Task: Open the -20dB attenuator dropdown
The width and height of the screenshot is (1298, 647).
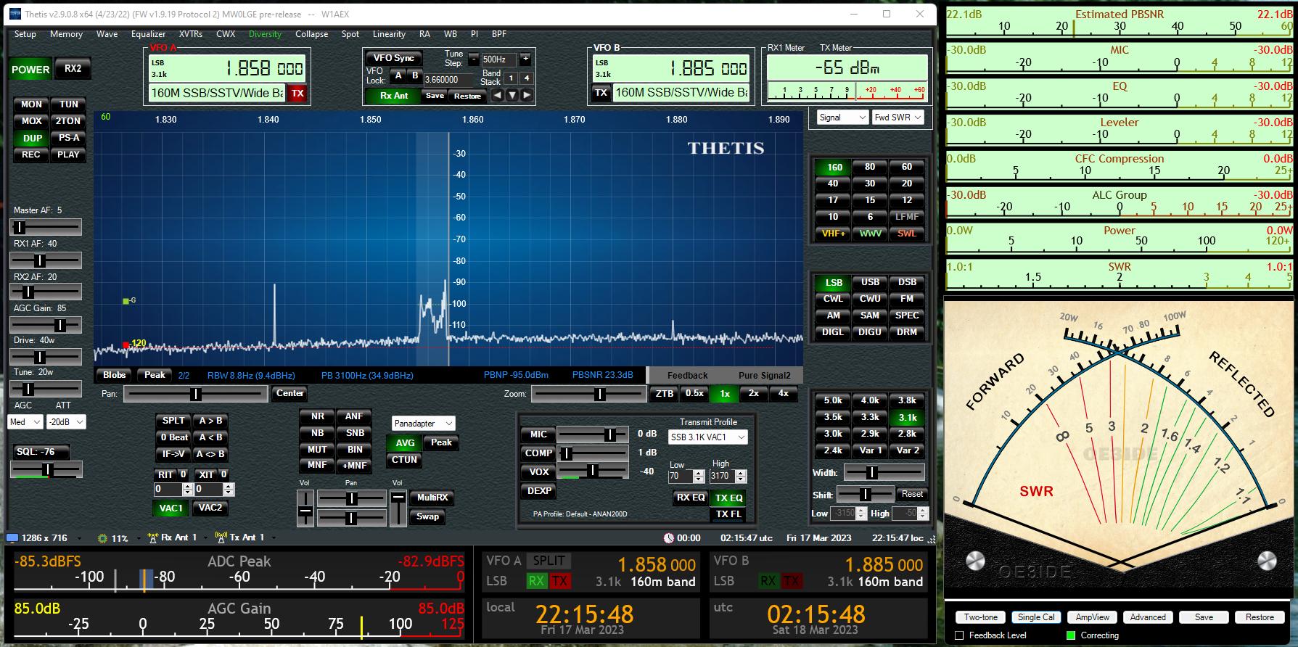Action: [66, 422]
